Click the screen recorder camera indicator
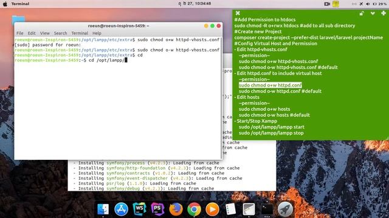This screenshot has height=218, width=389. pyautogui.click(x=327, y=4)
